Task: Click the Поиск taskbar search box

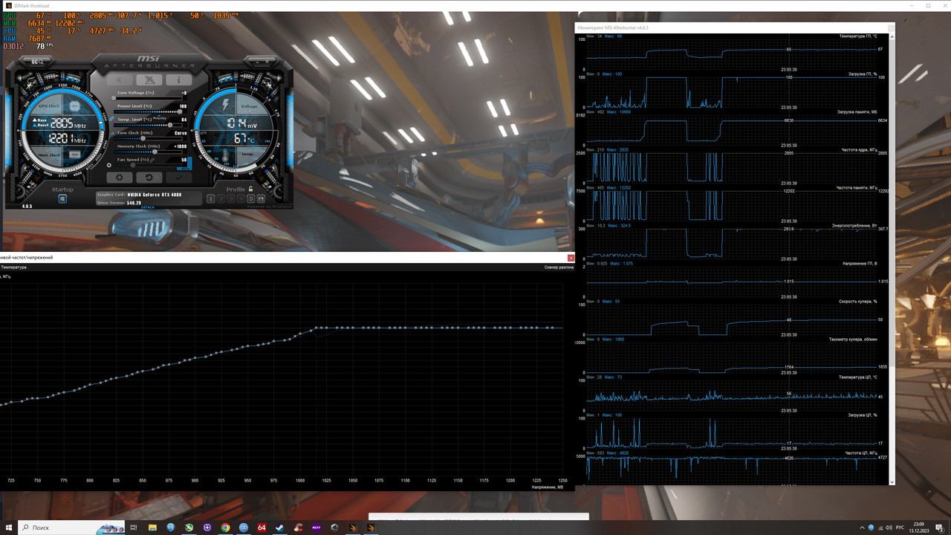Action: (71, 528)
